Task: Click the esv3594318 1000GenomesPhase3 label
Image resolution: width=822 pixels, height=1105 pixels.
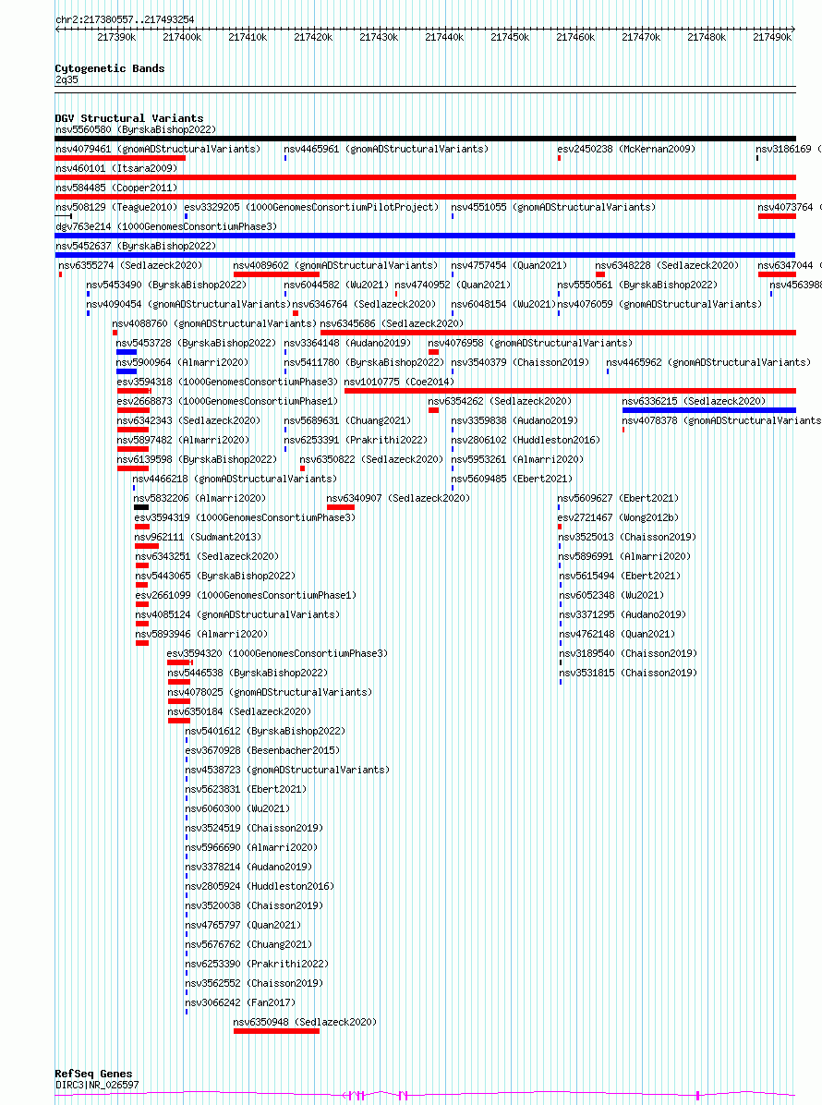Action: click(227, 382)
